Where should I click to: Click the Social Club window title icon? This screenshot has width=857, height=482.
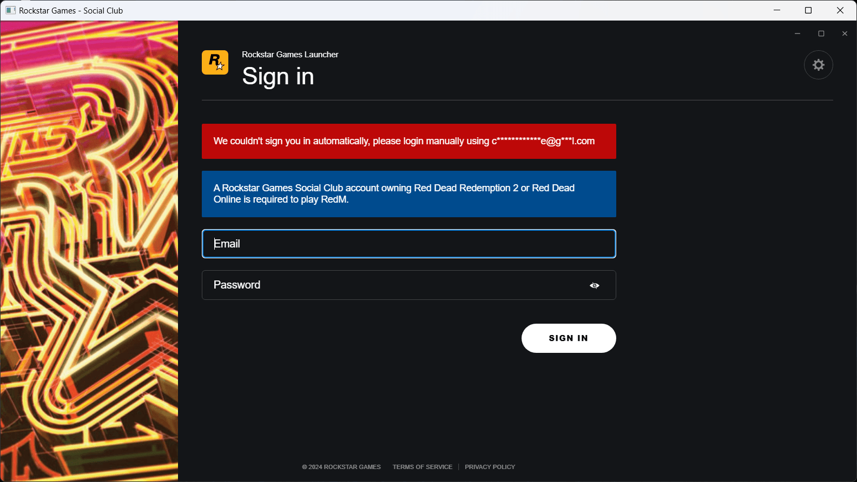(10, 10)
